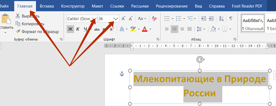276x106 pixels.
Task: Open Абзац group dialog launcher
Action: (235, 39)
